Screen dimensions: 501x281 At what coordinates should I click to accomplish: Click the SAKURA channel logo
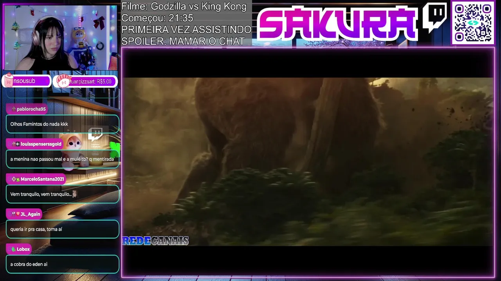click(x=338, y=23)
